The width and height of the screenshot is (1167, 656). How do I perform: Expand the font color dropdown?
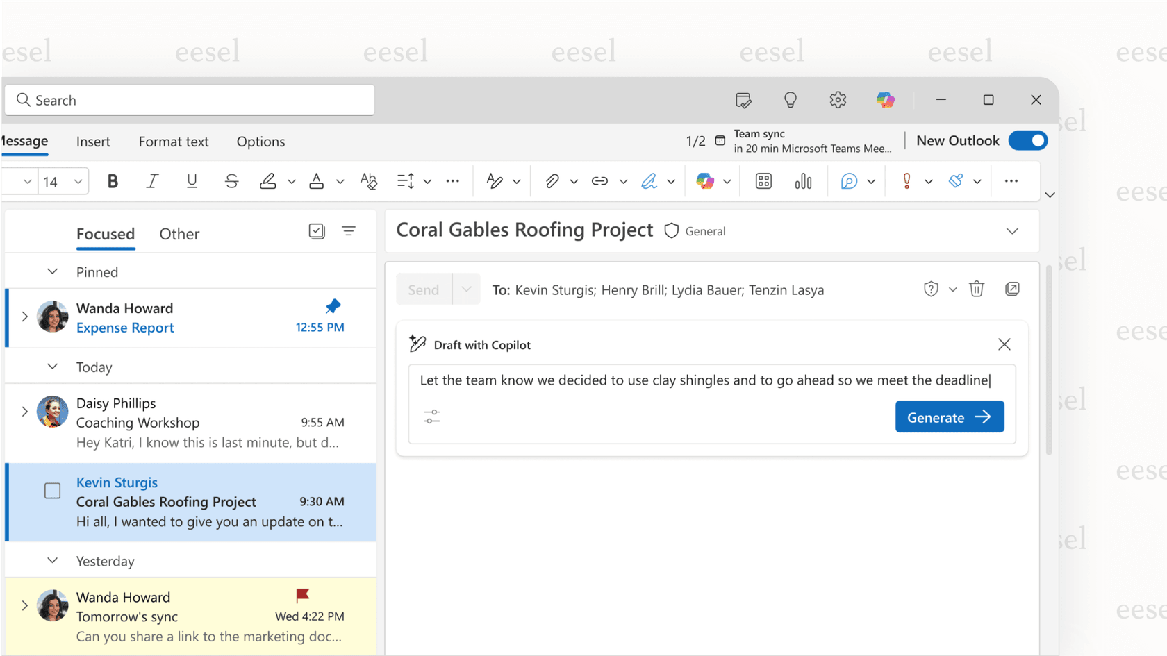pyautogui.click(x=340, y=181)
